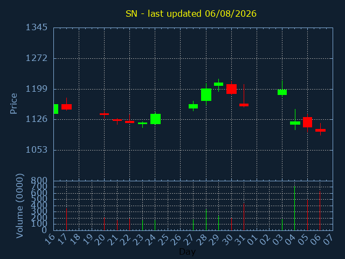Select the green volume bar on day 28

click(206, 220)
